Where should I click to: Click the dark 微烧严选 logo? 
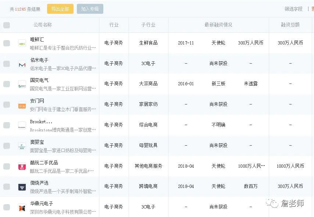click(22, 187)
